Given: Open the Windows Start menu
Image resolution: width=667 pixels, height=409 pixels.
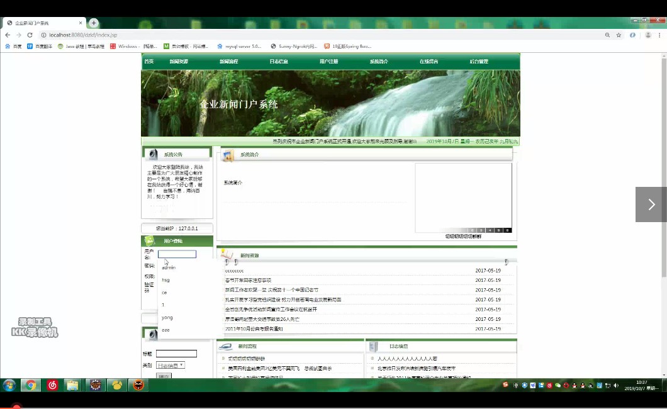Looking at the screenshot, I should point(9,385).
